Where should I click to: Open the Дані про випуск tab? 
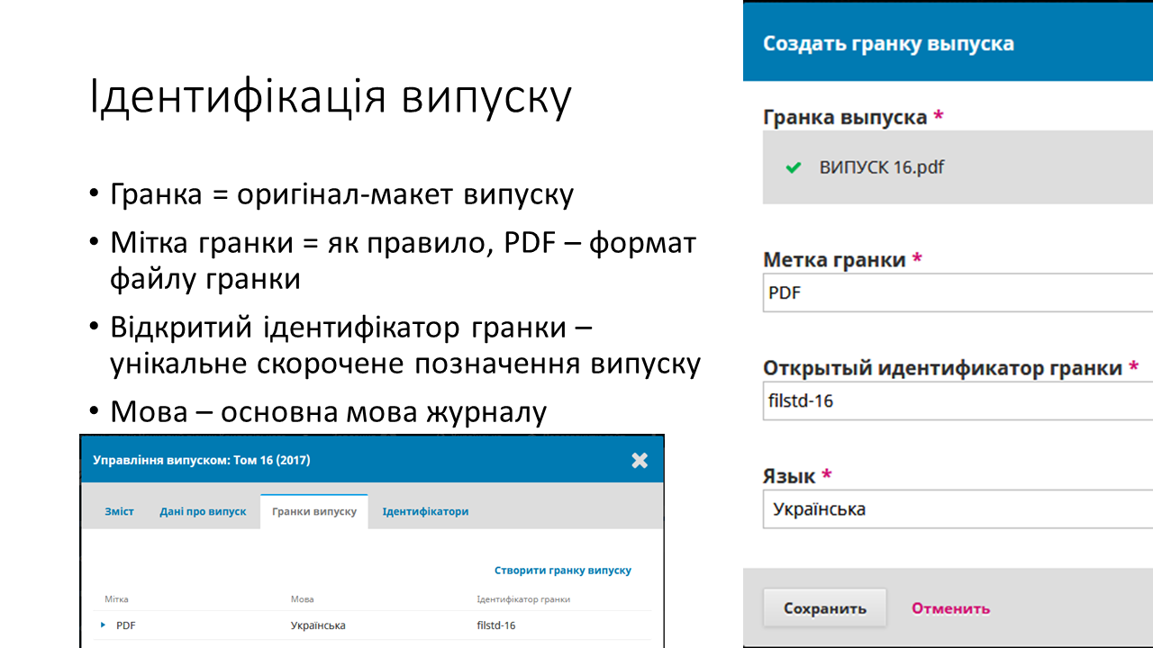[203, 511]
